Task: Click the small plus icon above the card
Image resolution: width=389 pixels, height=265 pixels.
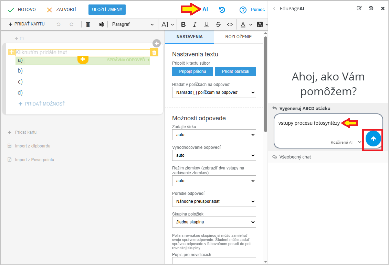Action: pyautogui.click(x=17, y=38)
